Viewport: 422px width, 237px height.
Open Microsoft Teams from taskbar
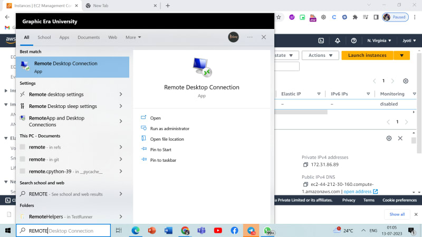click(202, 231)
